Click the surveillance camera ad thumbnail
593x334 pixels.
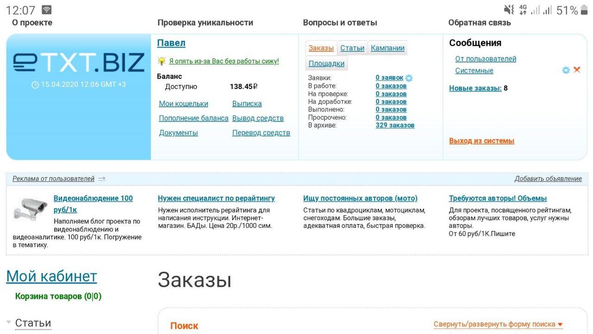coord(30,208)
